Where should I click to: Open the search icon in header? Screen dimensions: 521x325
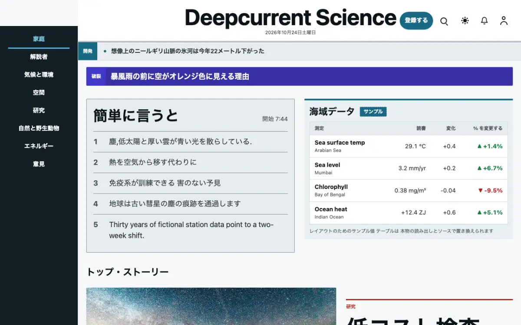(444, 21)
